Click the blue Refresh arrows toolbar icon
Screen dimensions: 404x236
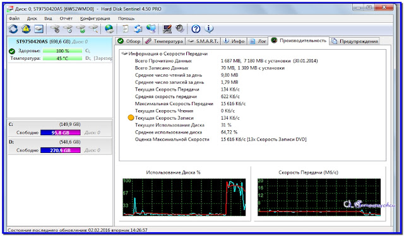(13, 29)
